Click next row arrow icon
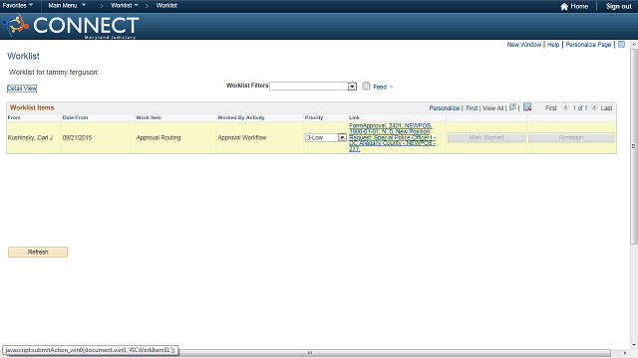Screen dimensions: 638x358 594,107
